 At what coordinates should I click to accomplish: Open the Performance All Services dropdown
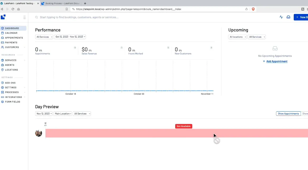coord(44,37)
